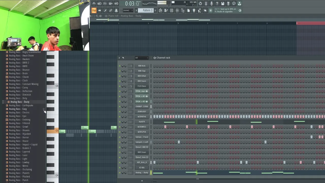Viewport: 325px width, 183px height.
Task: Click the 808 Kick channel button
Action: tap(142, 66)
